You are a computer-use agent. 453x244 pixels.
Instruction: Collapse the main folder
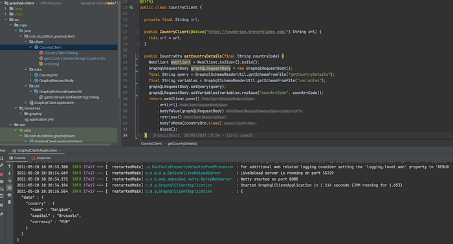[x=11, y=25]
